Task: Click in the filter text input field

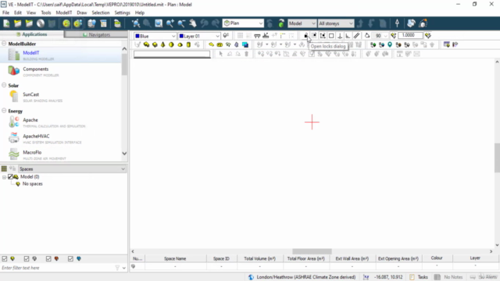Action: point(57,268)
